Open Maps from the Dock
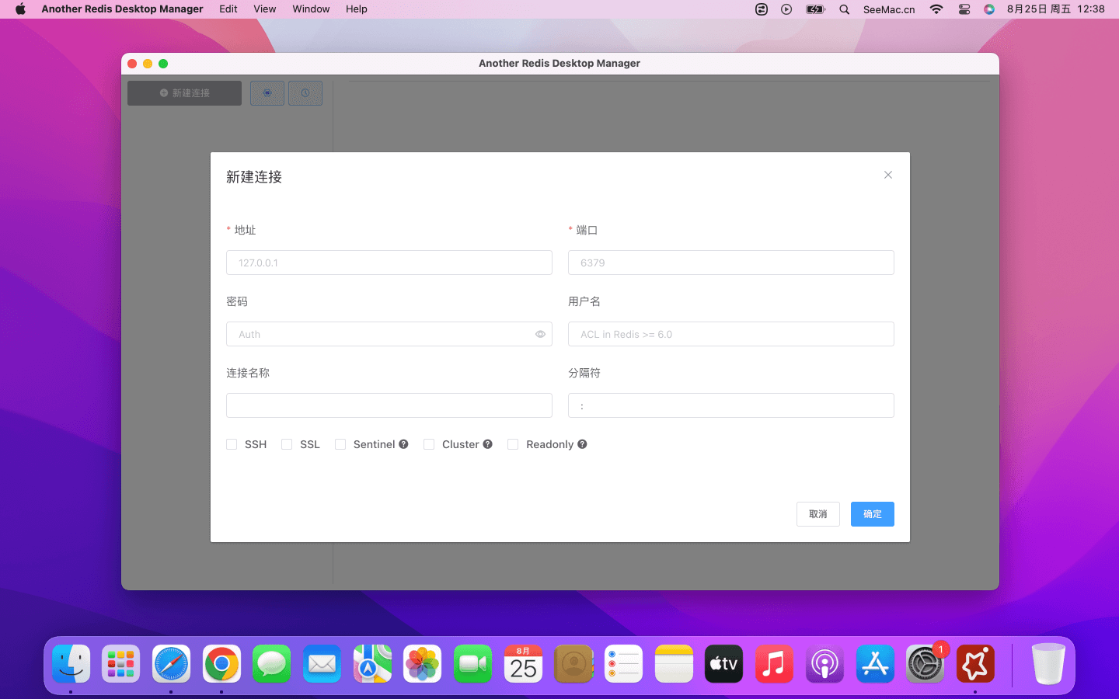1119x699 pixels. [x=372, y=664]
